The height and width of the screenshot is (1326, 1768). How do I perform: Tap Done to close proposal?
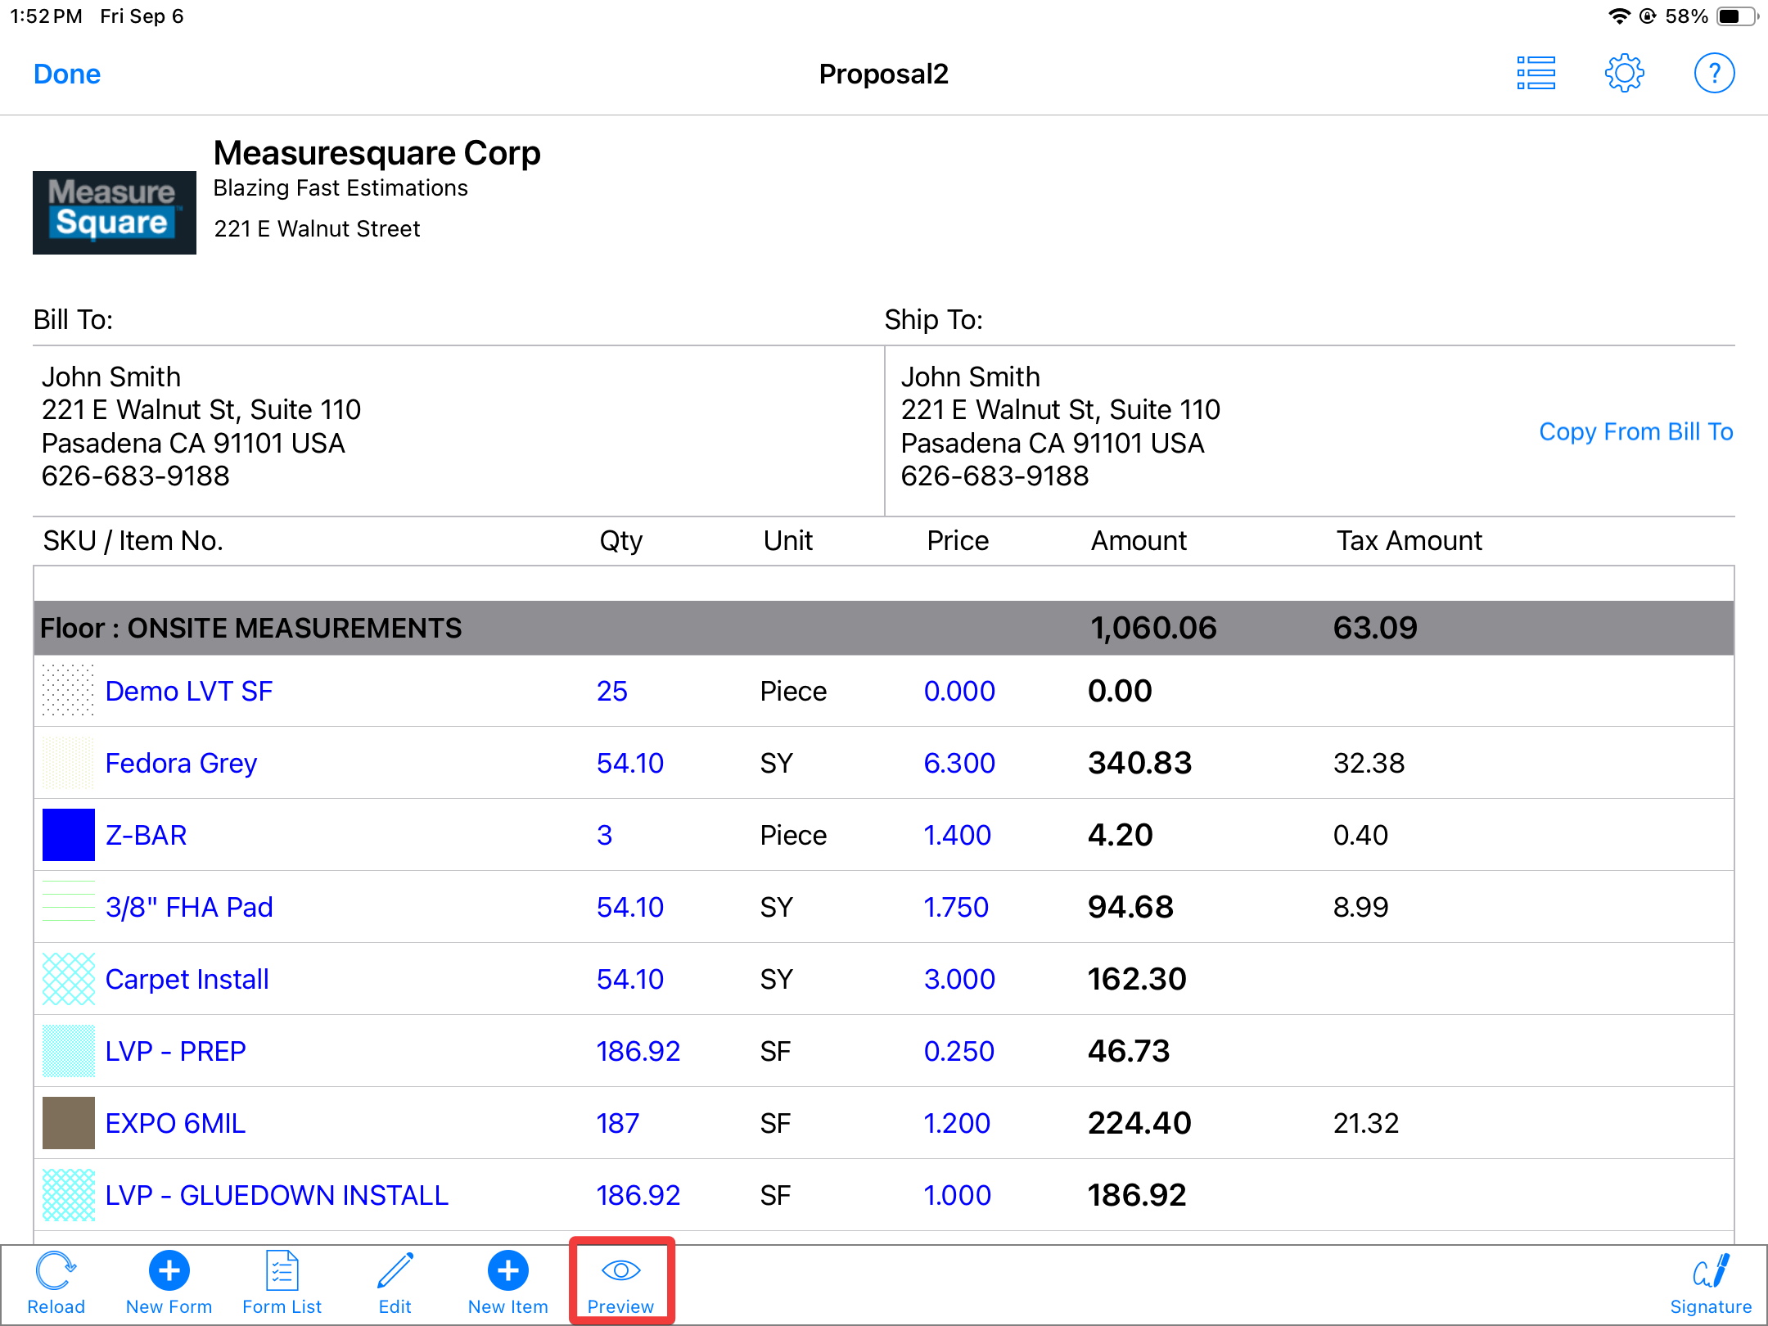point(67,74)
